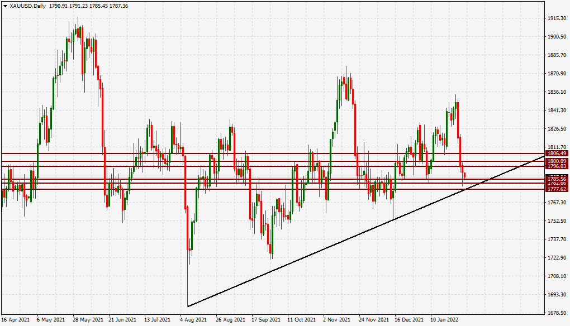Viewport: 570px width, 326px height.
Task: Click the 16 Dec 2021 date label
Action: tap(409, 320)
